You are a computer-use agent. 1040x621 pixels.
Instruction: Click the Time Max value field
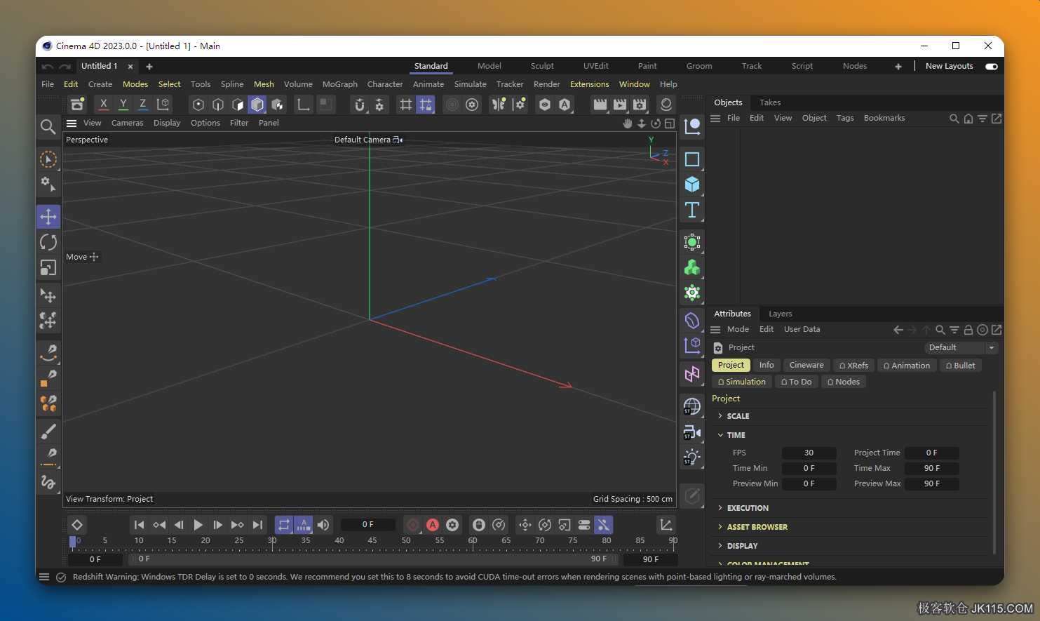[931, 469]
